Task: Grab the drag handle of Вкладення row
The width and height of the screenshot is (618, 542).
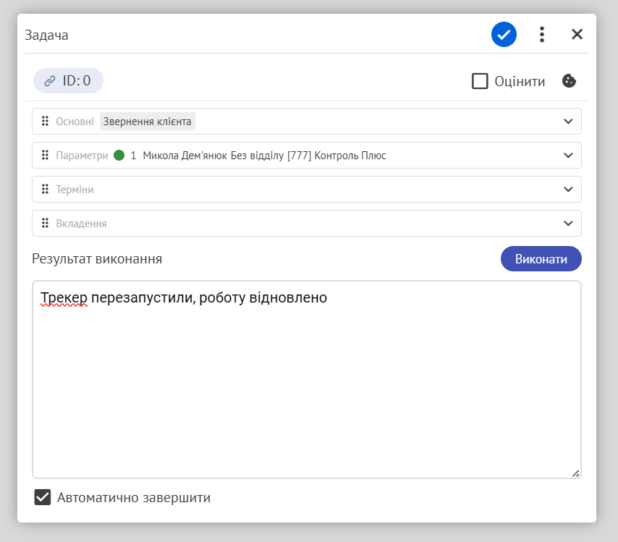Action: tap(45, 223)
